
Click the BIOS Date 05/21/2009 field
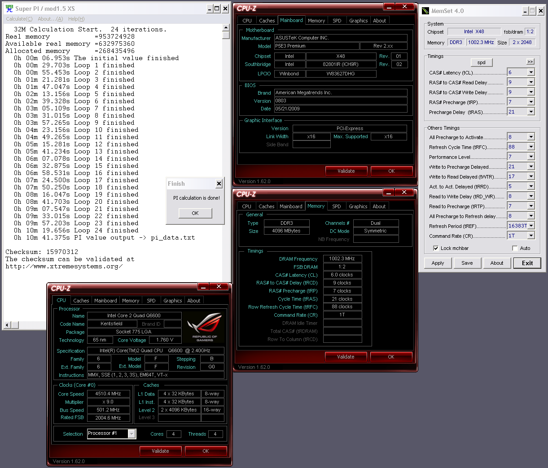341,109
